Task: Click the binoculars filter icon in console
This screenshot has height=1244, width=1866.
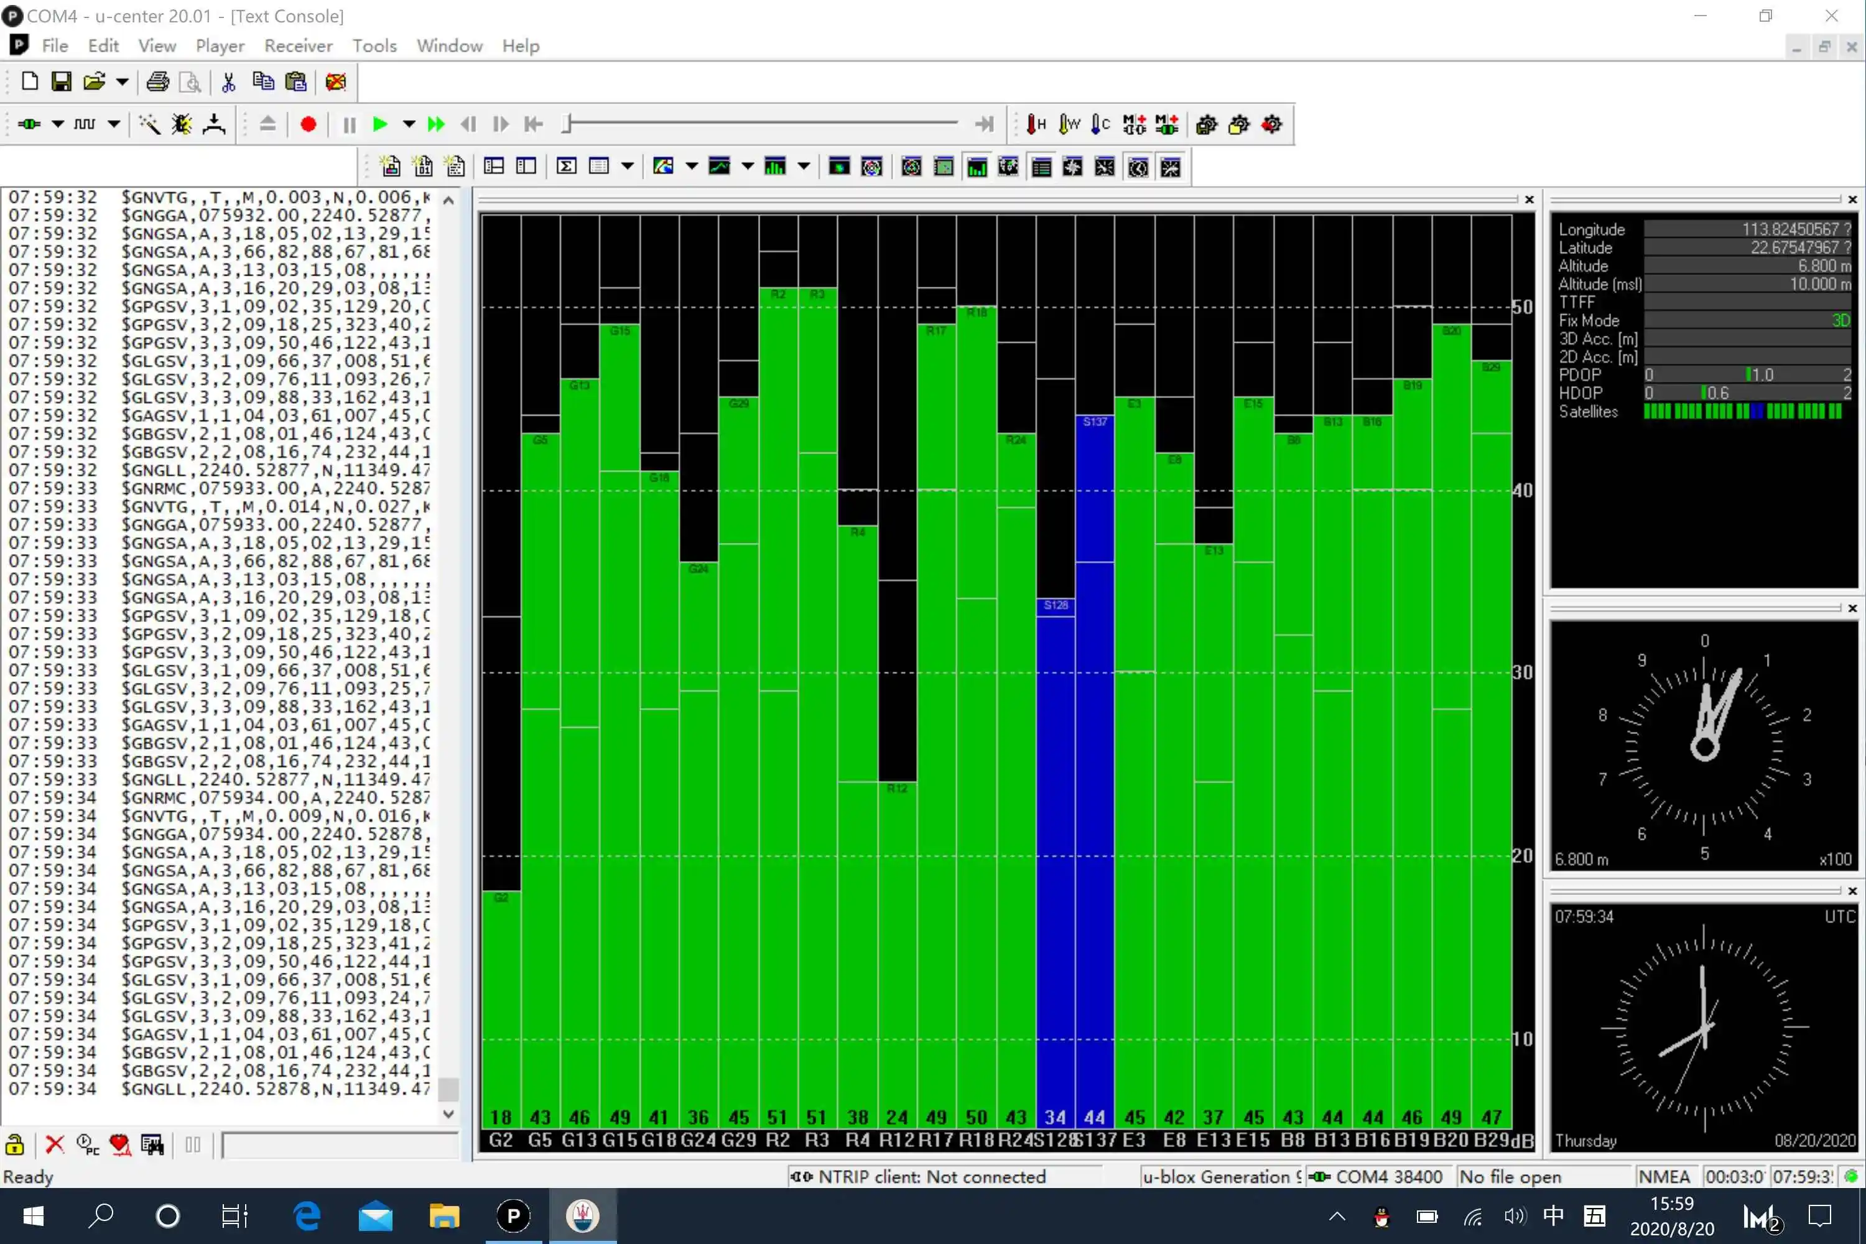Action: coord(152,1144)
